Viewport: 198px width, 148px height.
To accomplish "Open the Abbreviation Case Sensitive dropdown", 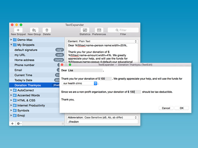I will [102, 117].
